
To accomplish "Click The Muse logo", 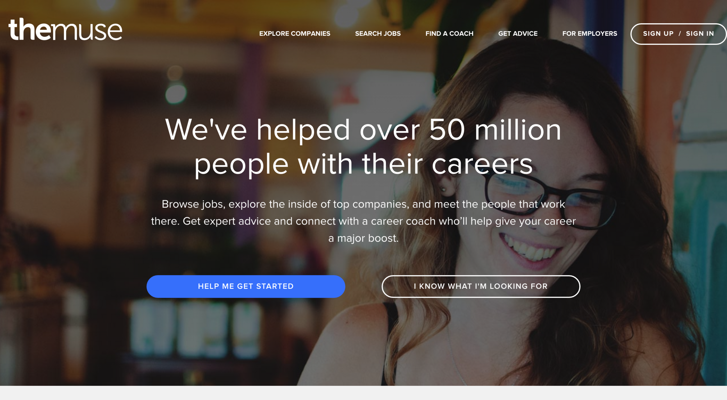I will (x=65, y=29).
